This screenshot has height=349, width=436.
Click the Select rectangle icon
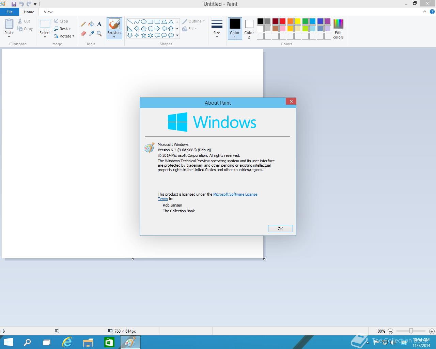45,24
